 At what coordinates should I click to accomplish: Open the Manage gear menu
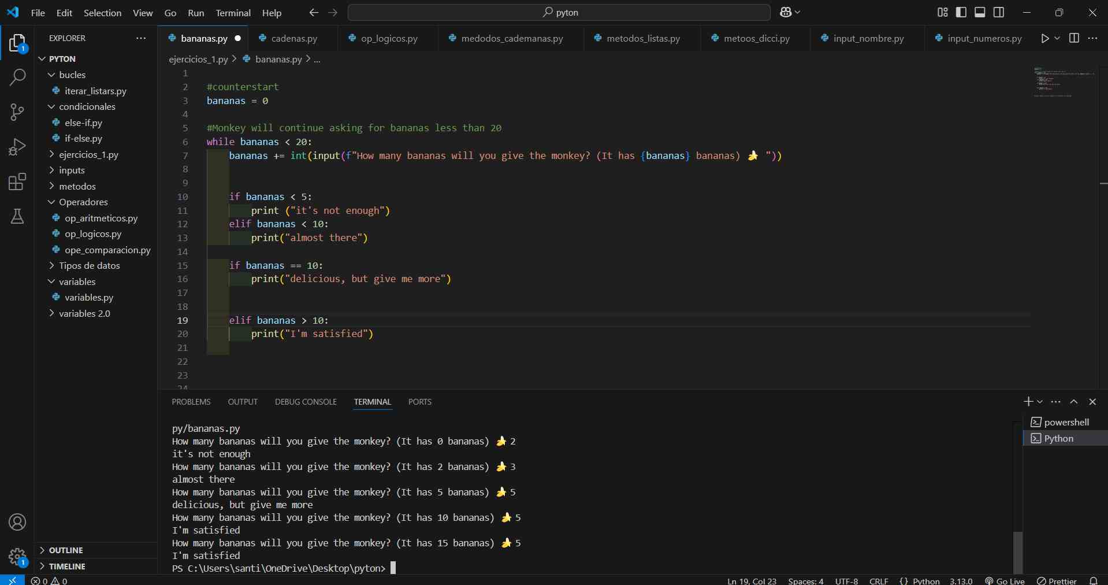coord(17,557)
